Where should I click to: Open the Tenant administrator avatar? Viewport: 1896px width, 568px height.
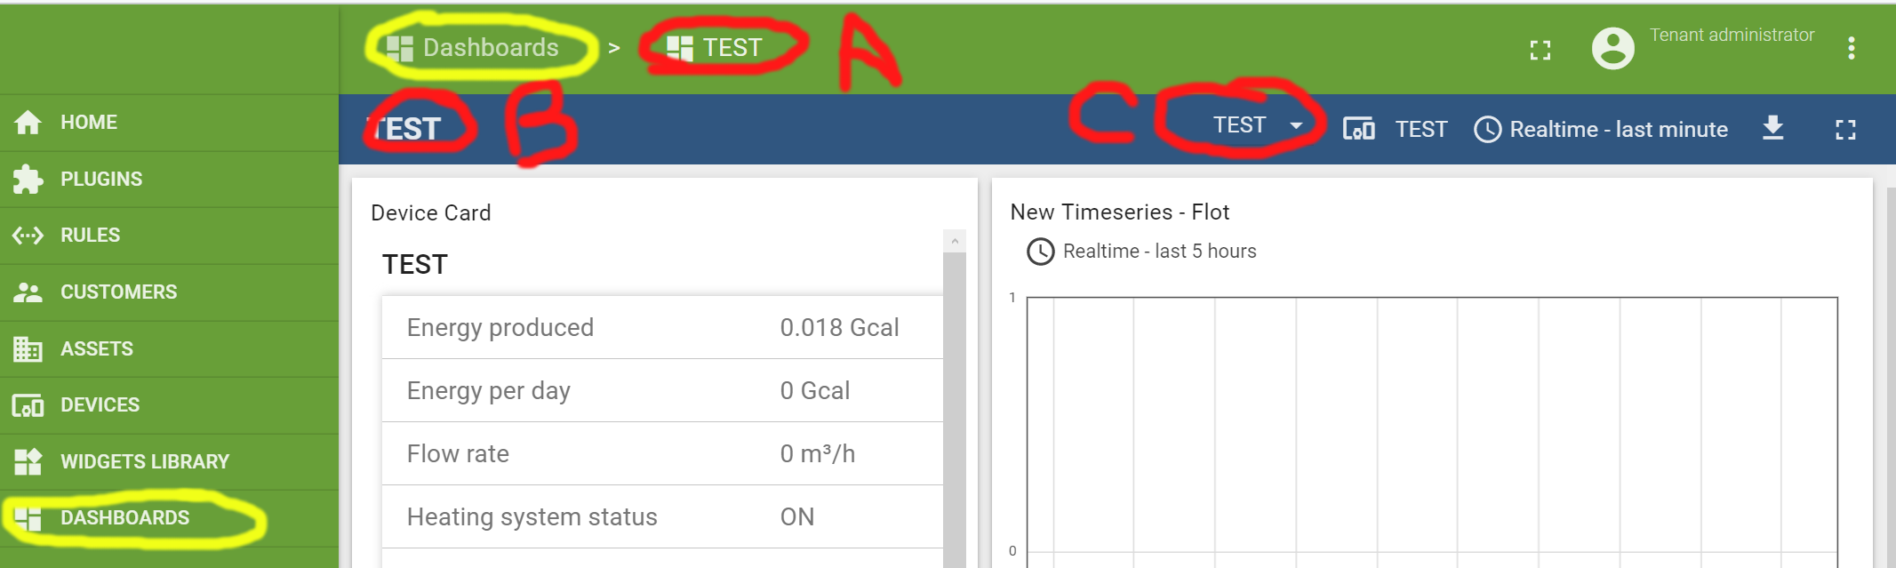click(1612, 49)
